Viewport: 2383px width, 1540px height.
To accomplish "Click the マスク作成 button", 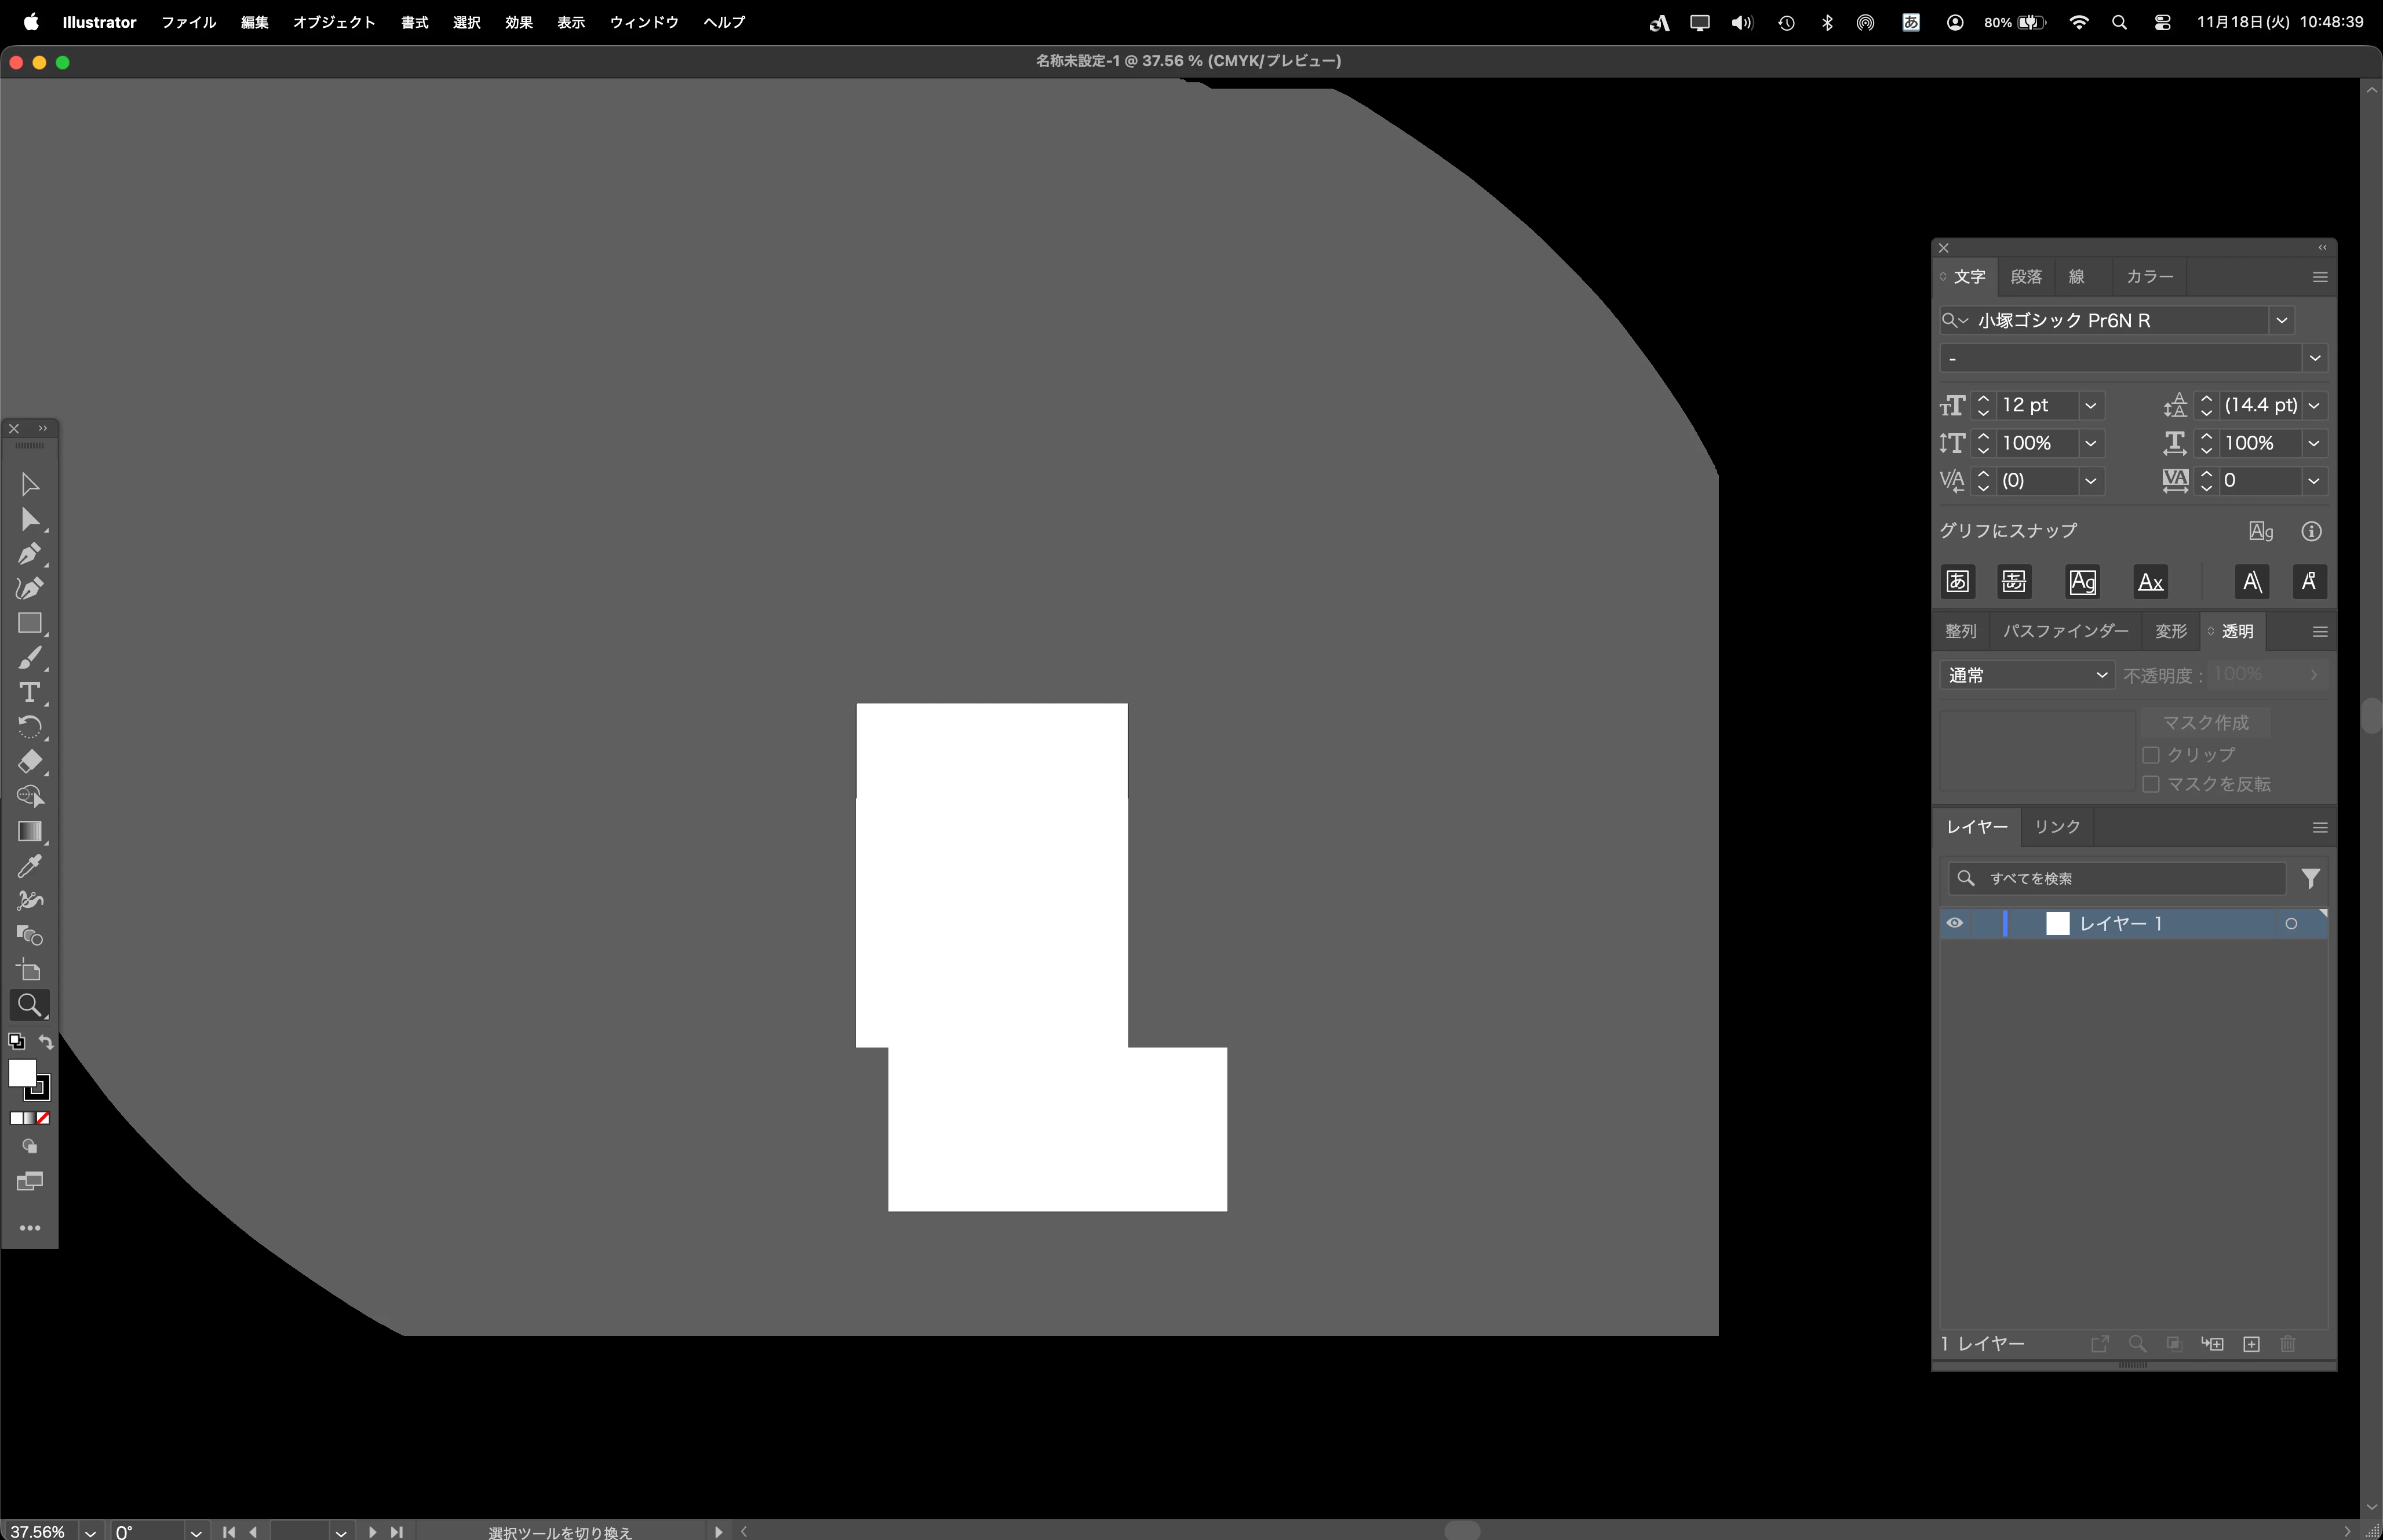I will click(x=2204, y=722).
